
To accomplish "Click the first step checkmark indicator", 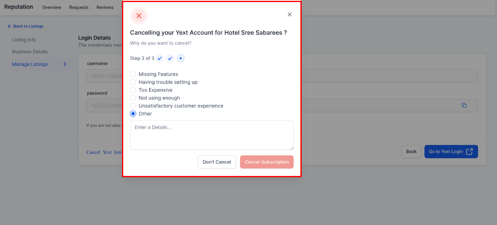I will click(160, 59).
